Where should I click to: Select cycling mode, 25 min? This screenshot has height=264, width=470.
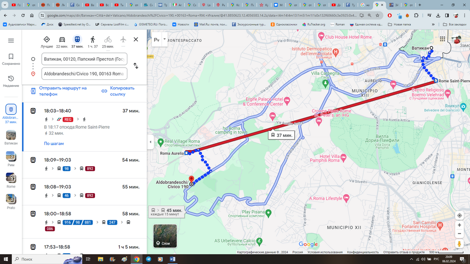coord(108,42)
